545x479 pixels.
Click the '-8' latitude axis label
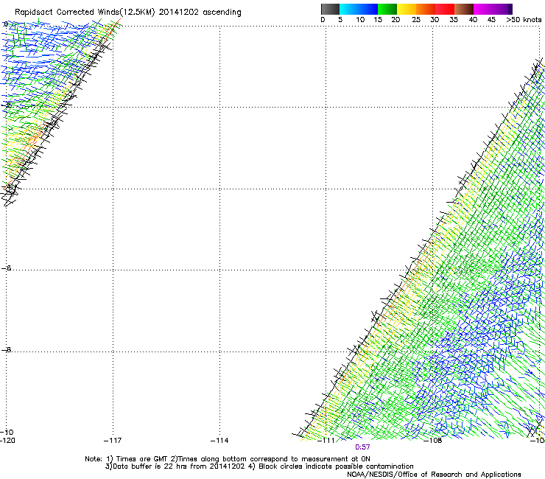pyautogui.click(x=6, y=350)
